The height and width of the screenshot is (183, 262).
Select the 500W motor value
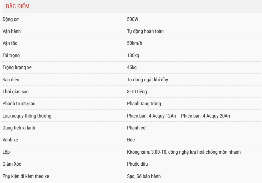tap(133, 19)
